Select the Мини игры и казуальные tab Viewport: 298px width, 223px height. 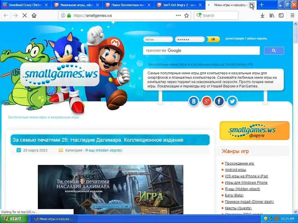[x=230, y=5]
